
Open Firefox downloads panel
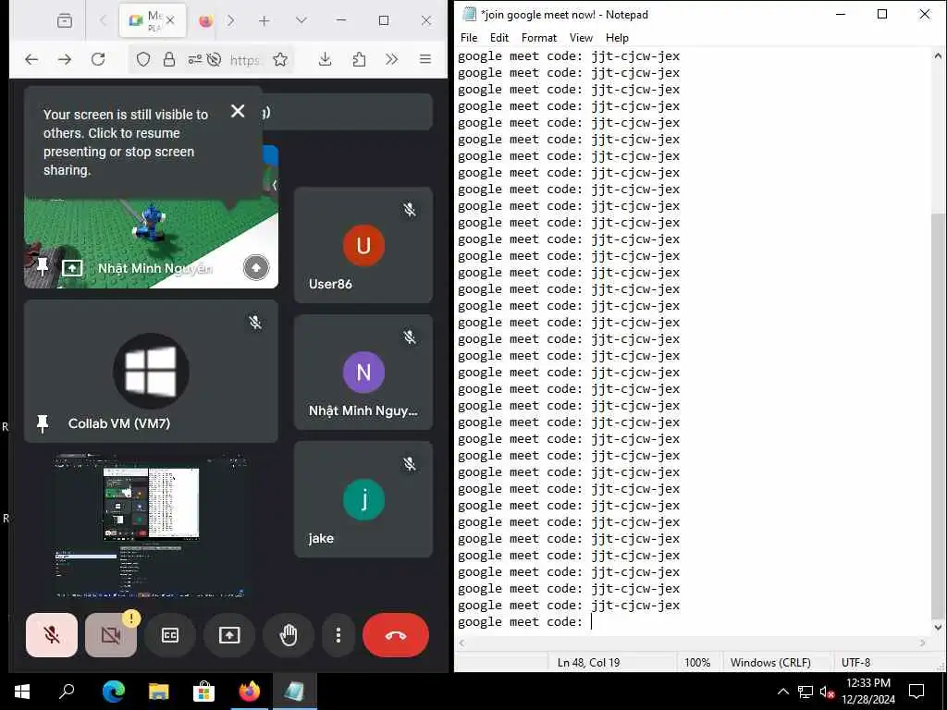[x=325, y=59]
